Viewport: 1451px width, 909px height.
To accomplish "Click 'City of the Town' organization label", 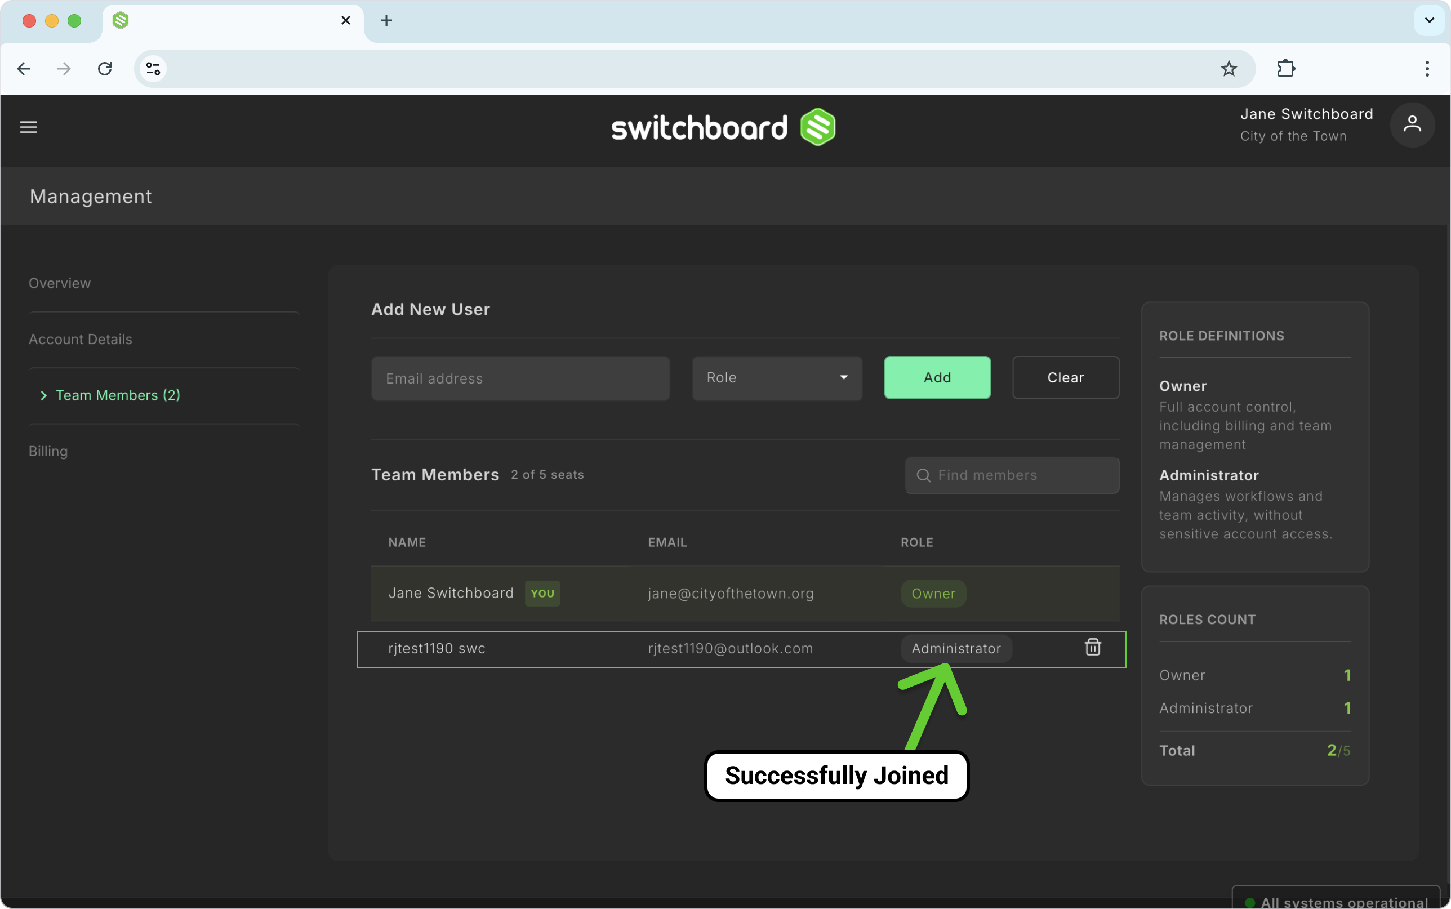I will click(1293, 136).
